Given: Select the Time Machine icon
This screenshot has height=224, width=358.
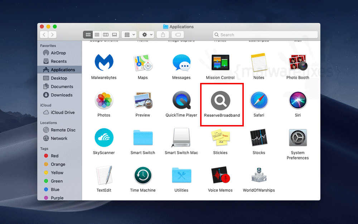Looking at the screenshot, I should coord(143,175).
